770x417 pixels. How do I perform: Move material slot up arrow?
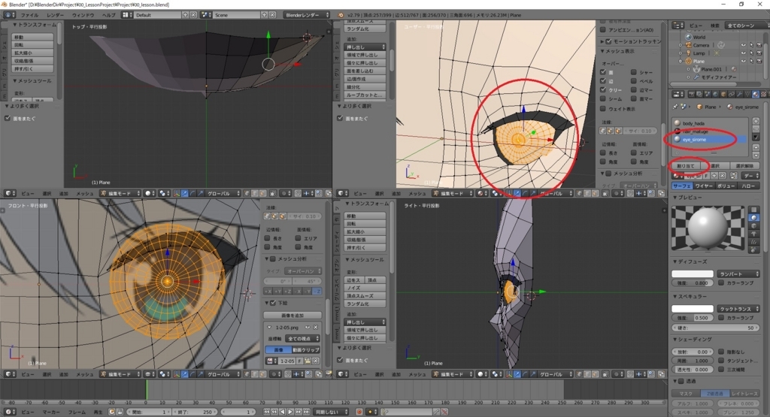[756, 148]
